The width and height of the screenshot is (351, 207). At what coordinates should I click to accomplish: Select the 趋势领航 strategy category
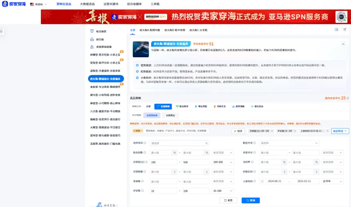[x=238, y=107]
